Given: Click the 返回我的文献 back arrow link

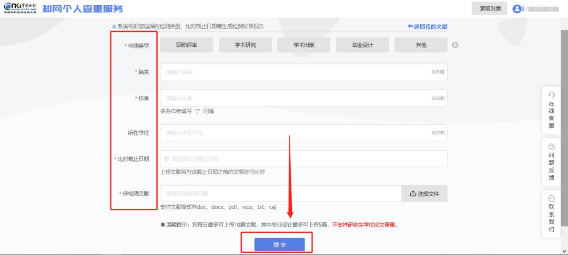Looking at the screenshot, I should click(x=427, y=26).
